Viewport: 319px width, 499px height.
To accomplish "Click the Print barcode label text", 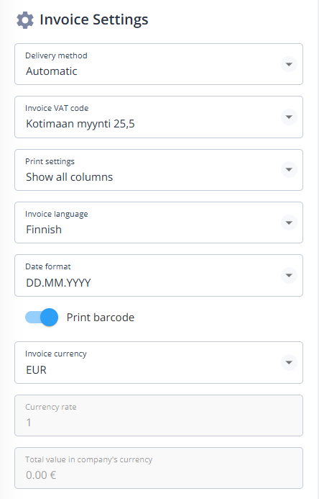I will click(x=101, y=318).
